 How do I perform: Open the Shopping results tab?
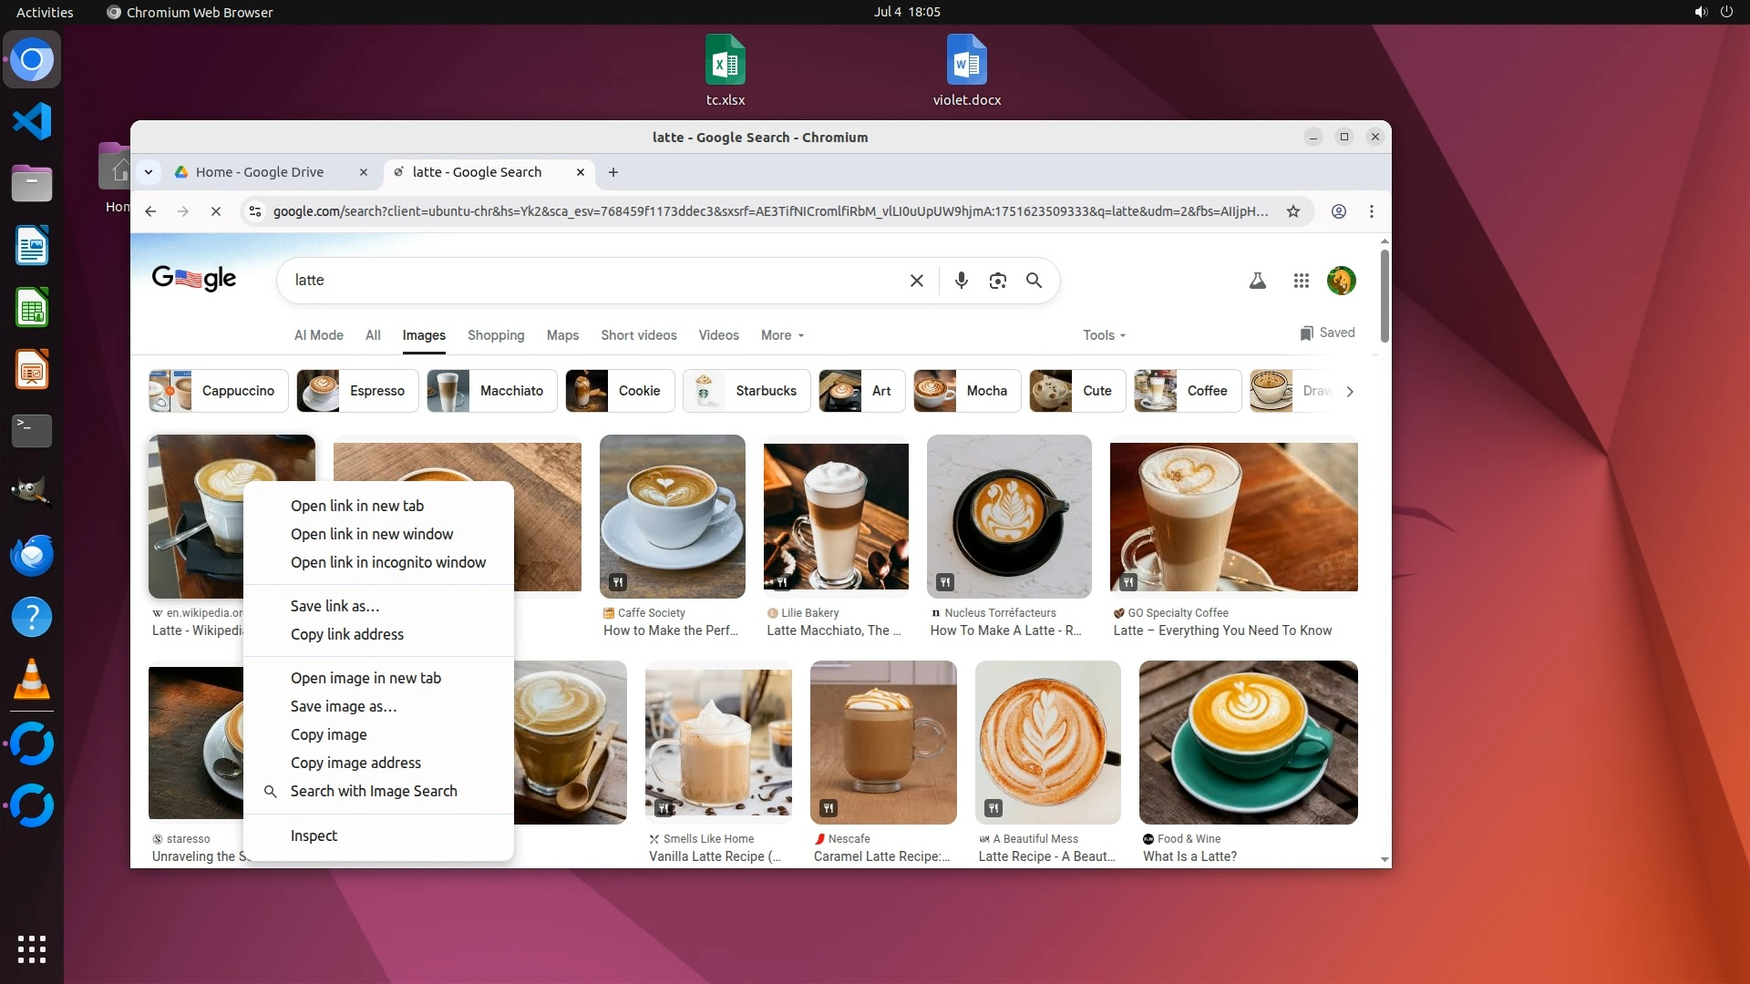tap(496, 335)
